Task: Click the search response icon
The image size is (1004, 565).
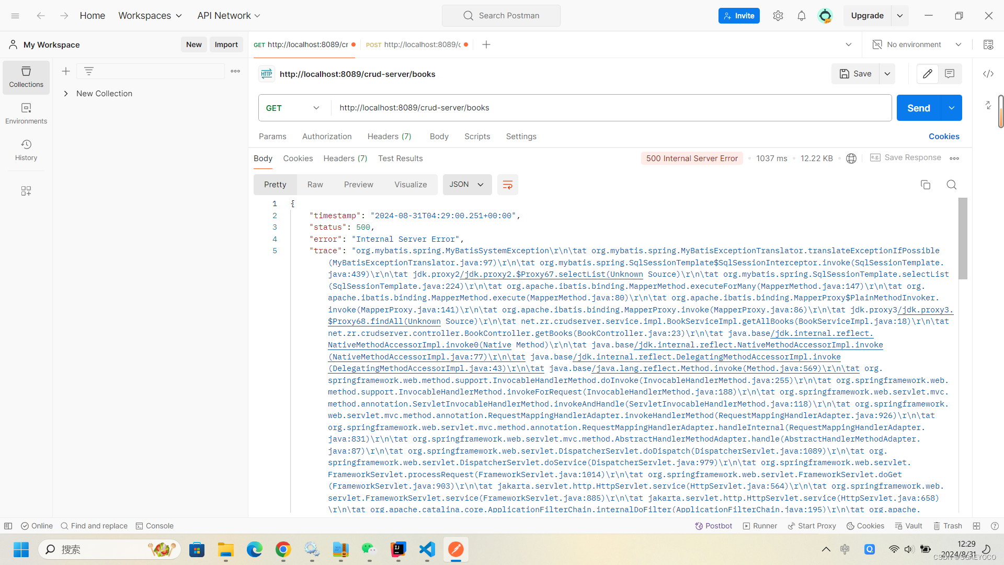Action: 951,185
